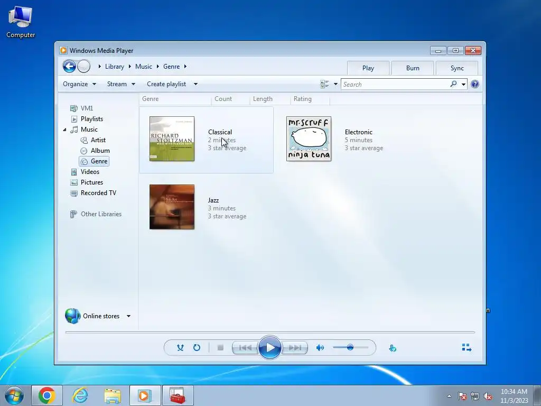Click the View options icon
Viewport: 541px width, 406px height.
click(324, 84)
